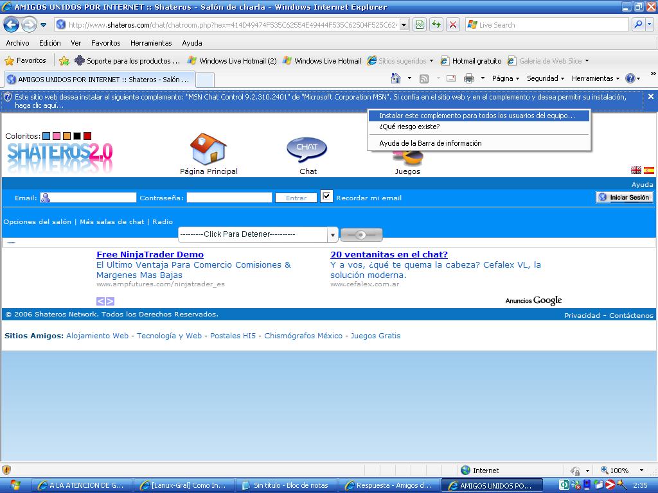The height and width of the screenshot is (493, 658).
Task: Go back with the browser Back arrow
Action: (12, 25)
